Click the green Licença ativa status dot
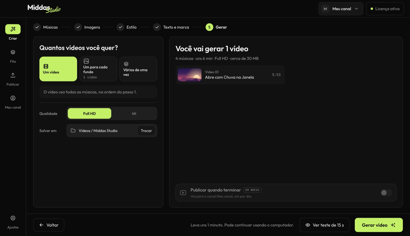 (x=372, y=9)
